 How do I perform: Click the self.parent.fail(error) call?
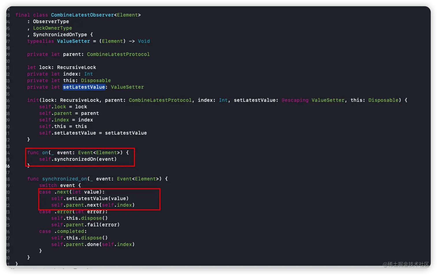click(85, 225)
